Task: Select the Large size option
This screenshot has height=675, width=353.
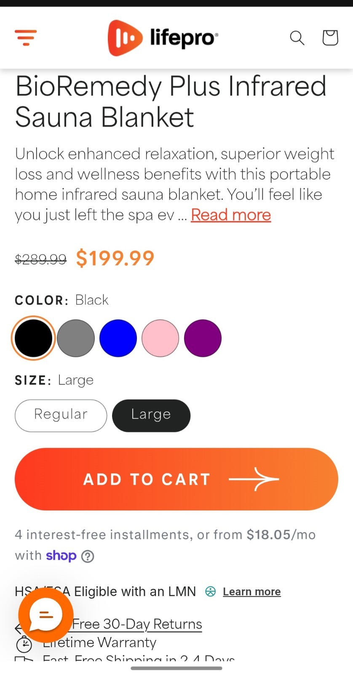Action: pyautogui.click(x=151, y=416)
